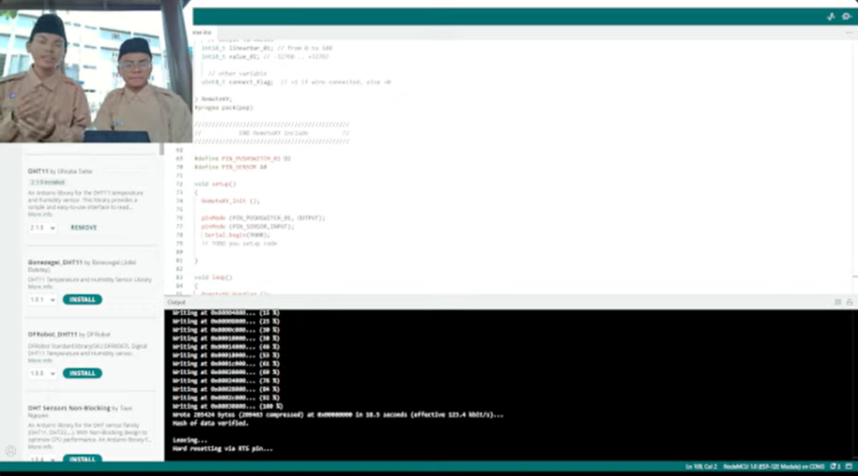
Task: Open More info link for DFRobot_DHT11
Action: [39, 360]
